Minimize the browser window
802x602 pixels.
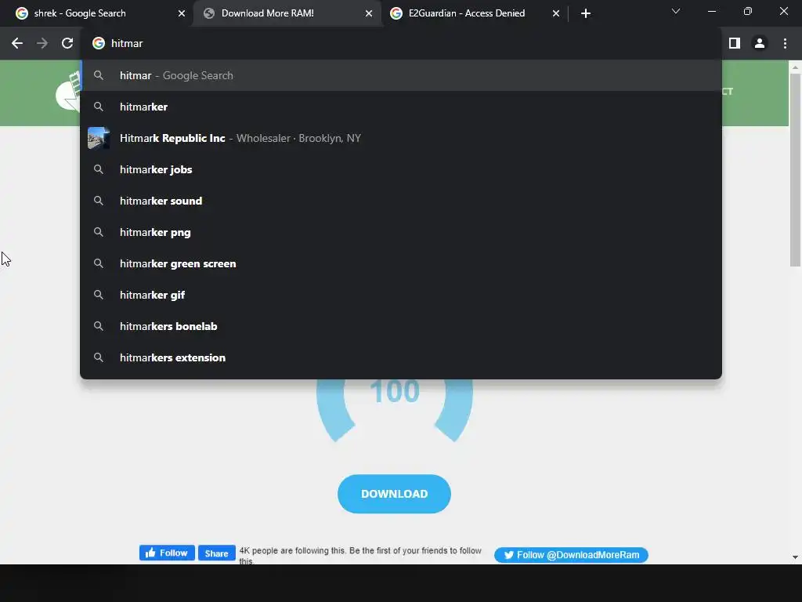pos(711,11)
